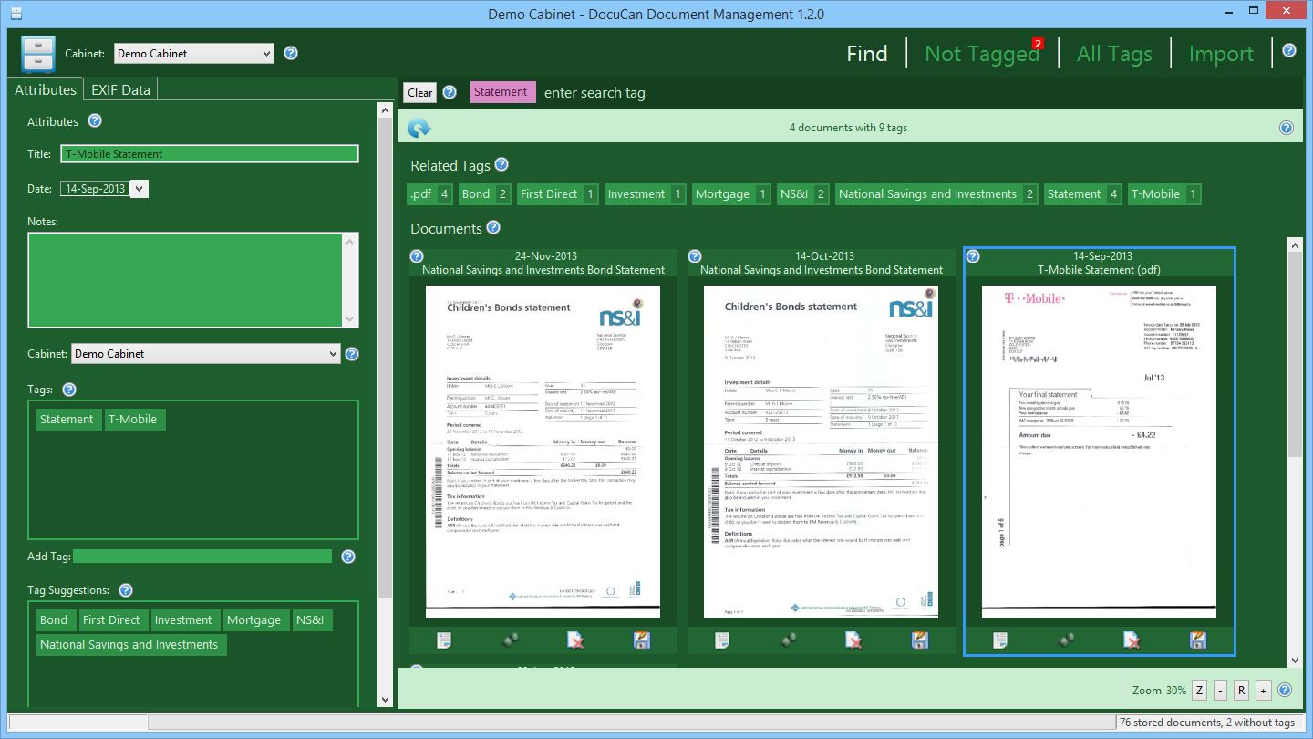Click help icon beside the Clear button
The width and height of the screenshot is (1313, 739).
(x=450, y=92)
